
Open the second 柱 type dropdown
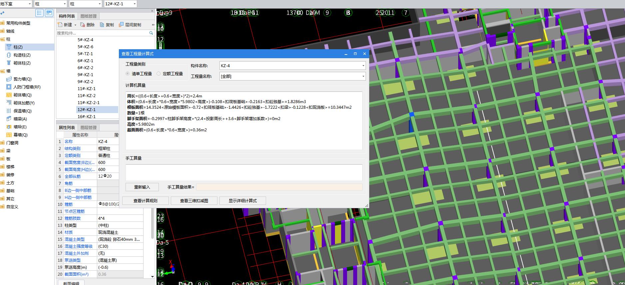(x=100, y=4)
